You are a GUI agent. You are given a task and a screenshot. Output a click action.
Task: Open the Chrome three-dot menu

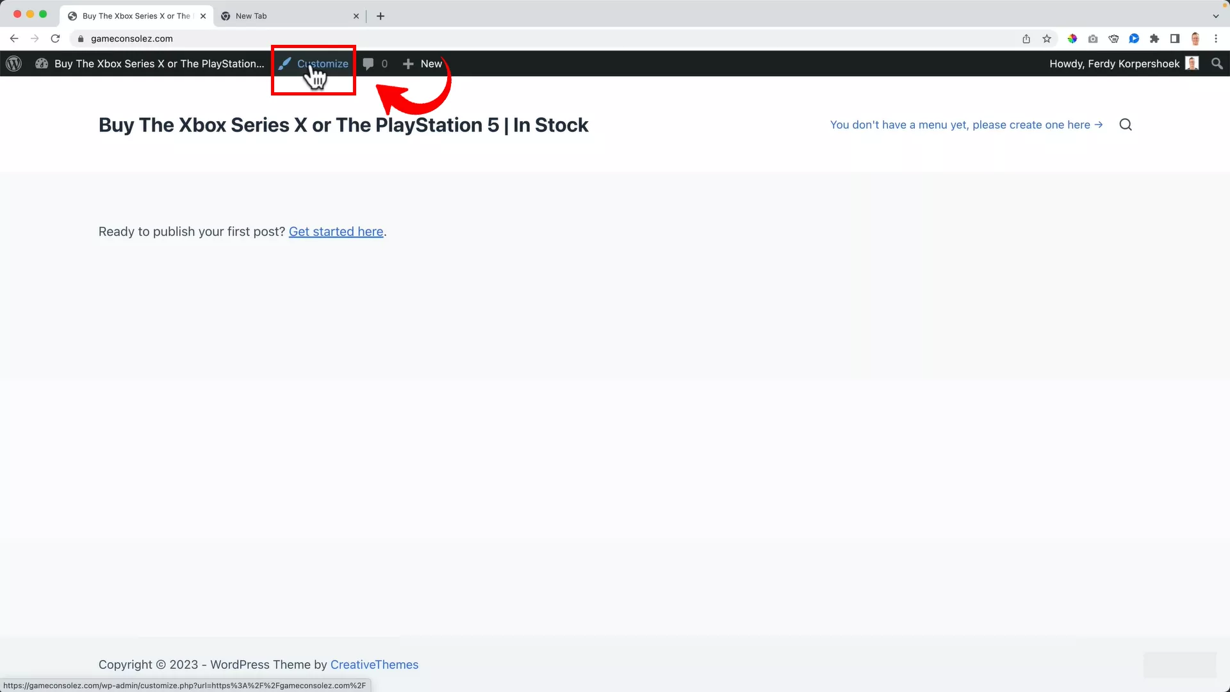pos(1217,39)
